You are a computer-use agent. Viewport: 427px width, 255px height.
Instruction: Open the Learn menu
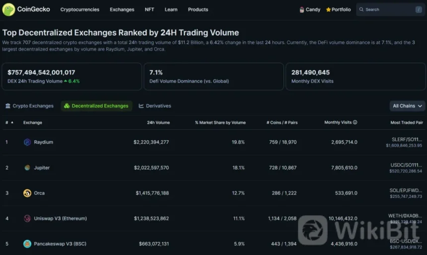tap(171, 9)
